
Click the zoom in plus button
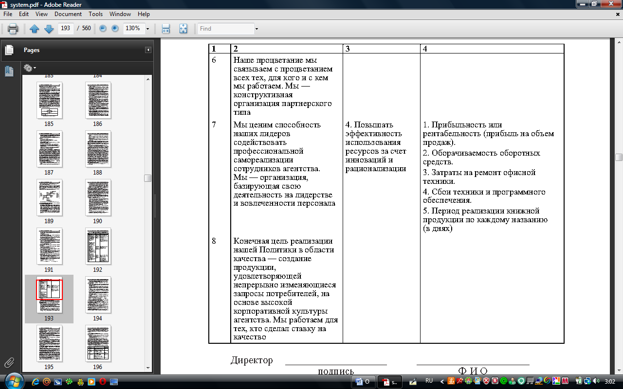(x=115, y=28)
